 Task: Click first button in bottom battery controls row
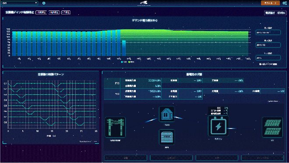pos(126,158)
